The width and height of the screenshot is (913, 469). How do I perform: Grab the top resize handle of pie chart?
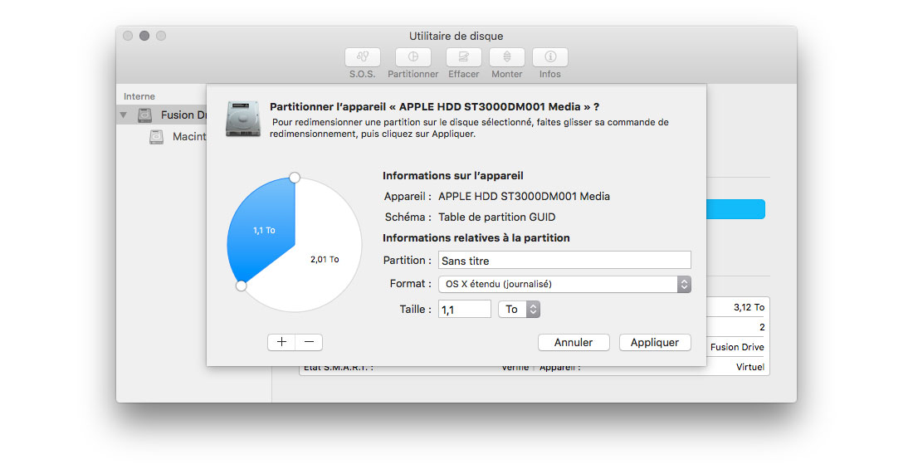coord(295,177)
